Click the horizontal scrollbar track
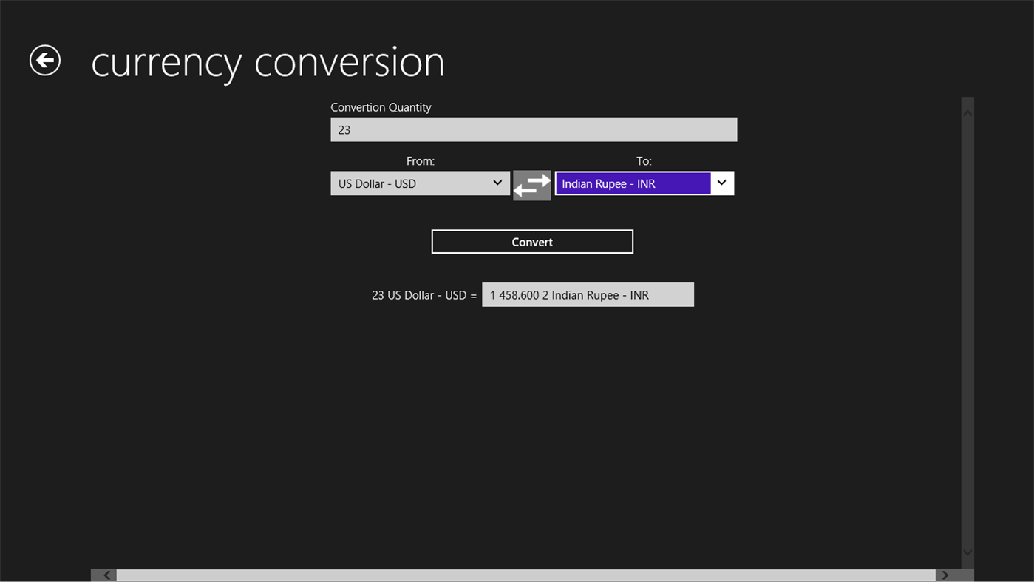This screenshot has width=1034, height=582. point(517,575)
